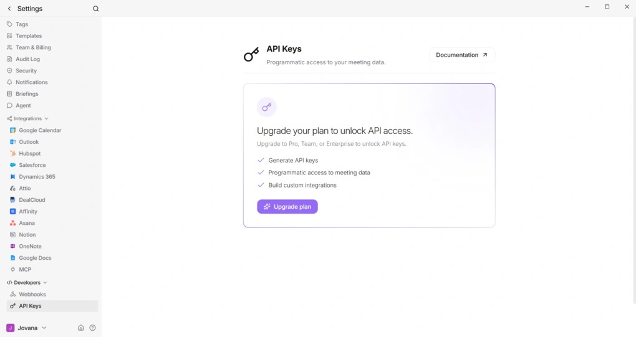636x337 pixels.
Task: Click the vertical scrollbar on right edge
Action: pos(634,160)
